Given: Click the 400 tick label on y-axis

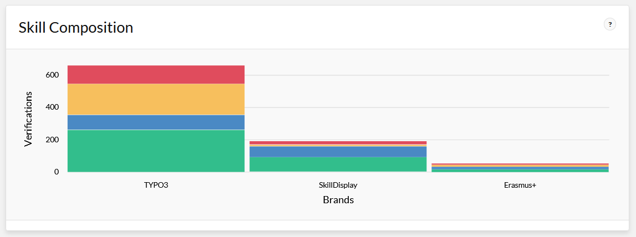Looking at the screenshot, I should coord(52,107).
